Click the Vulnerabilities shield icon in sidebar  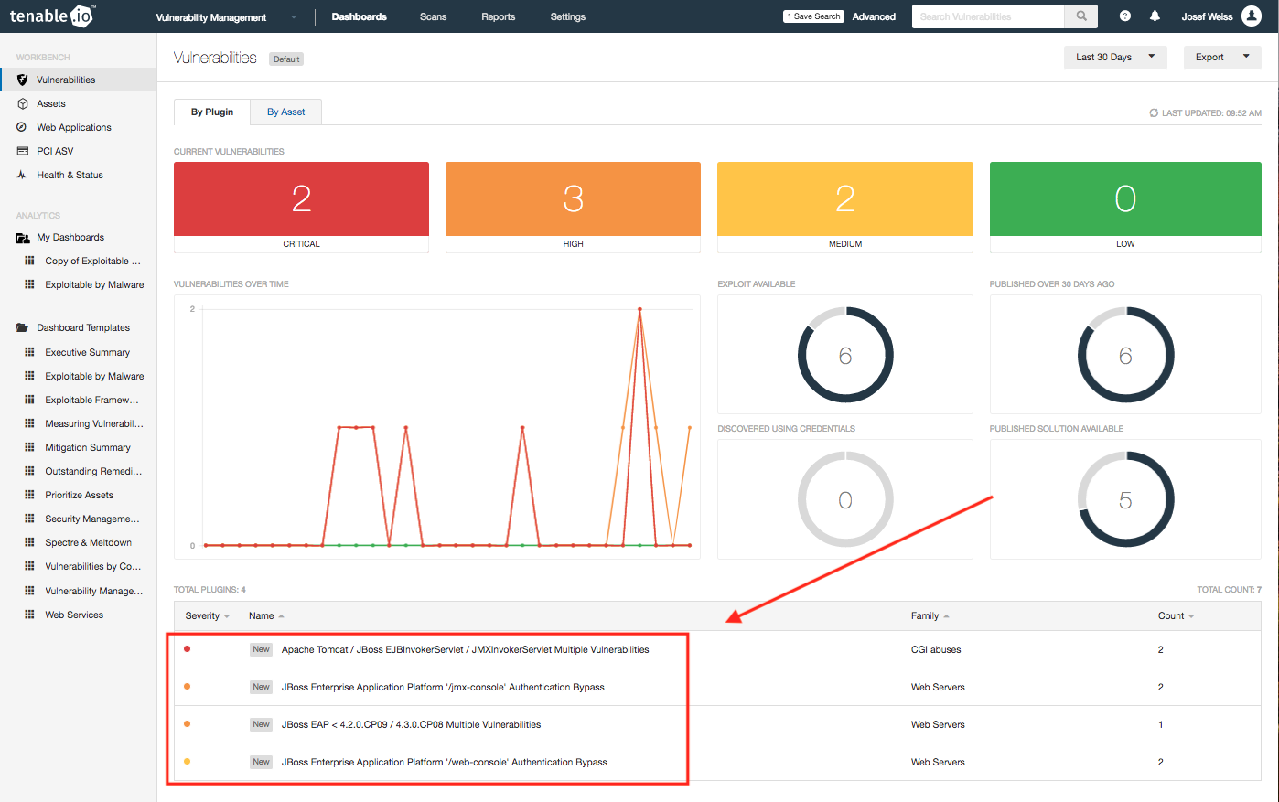22,80
